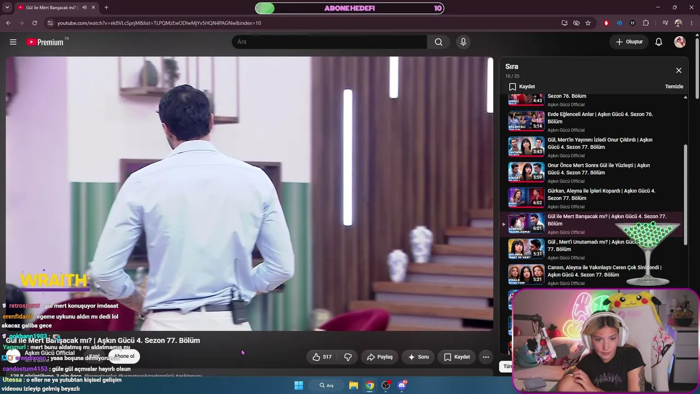This screenshot has width=700, height=394.
Task: Select the current 6:01 queue video thumbnail
Action: click(526, 224)
